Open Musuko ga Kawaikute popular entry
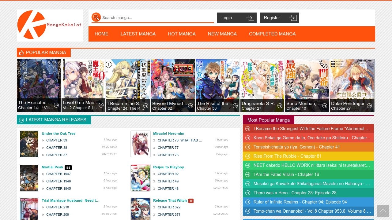392x220 pixels. pyautogui.click(x=312, y=184)
